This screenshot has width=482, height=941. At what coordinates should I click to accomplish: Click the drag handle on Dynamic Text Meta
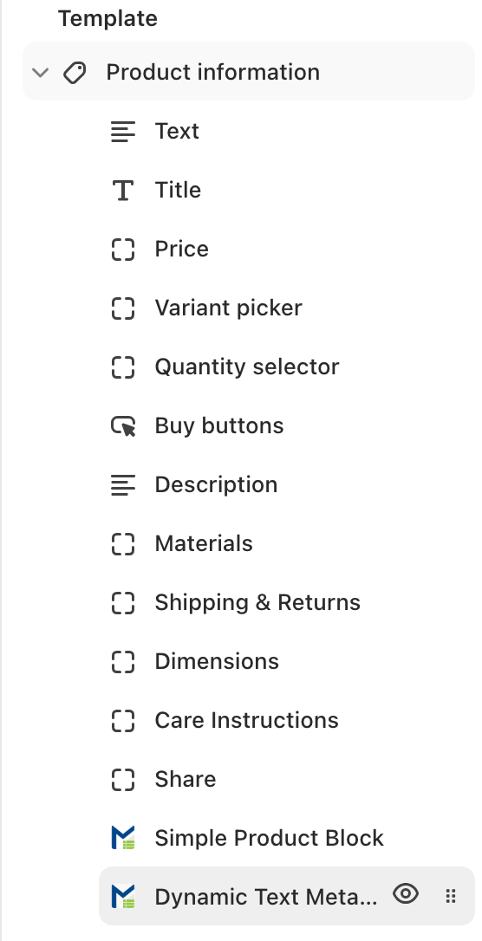(451, 897)
